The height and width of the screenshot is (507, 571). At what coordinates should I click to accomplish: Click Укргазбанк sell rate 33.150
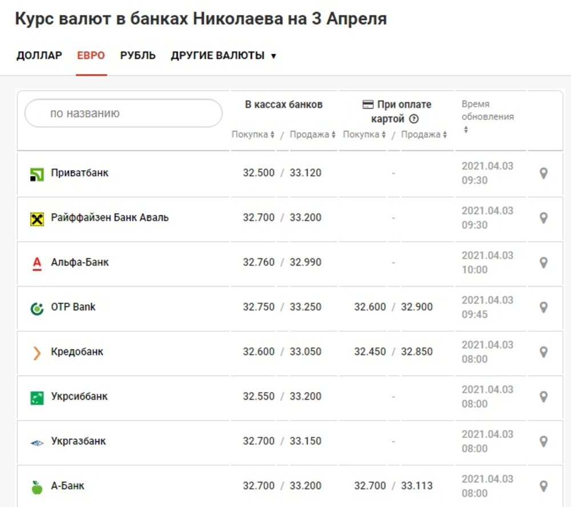pos(305,441)
